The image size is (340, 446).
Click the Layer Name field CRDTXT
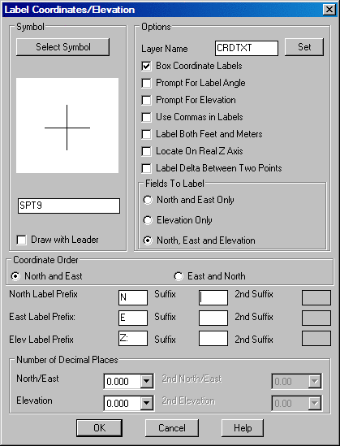[247, 48]
